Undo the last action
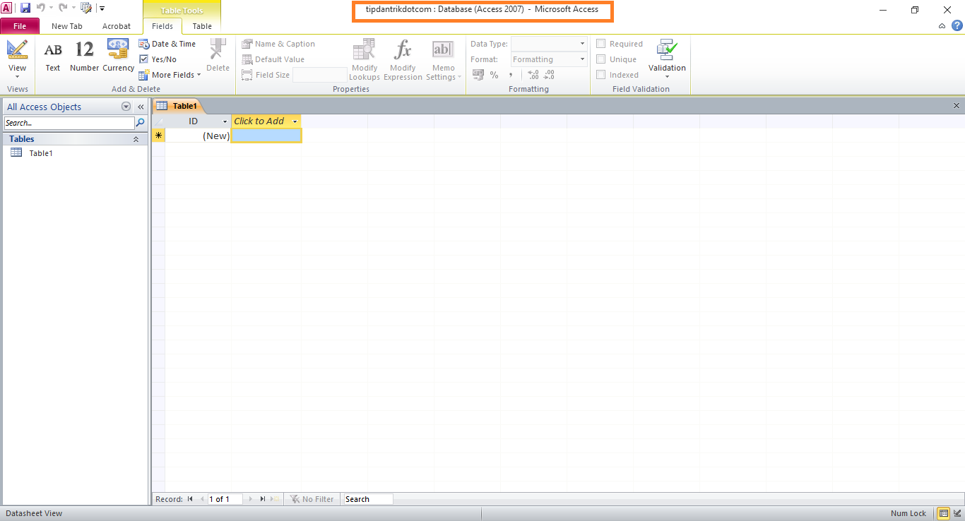 pos(41,8)
